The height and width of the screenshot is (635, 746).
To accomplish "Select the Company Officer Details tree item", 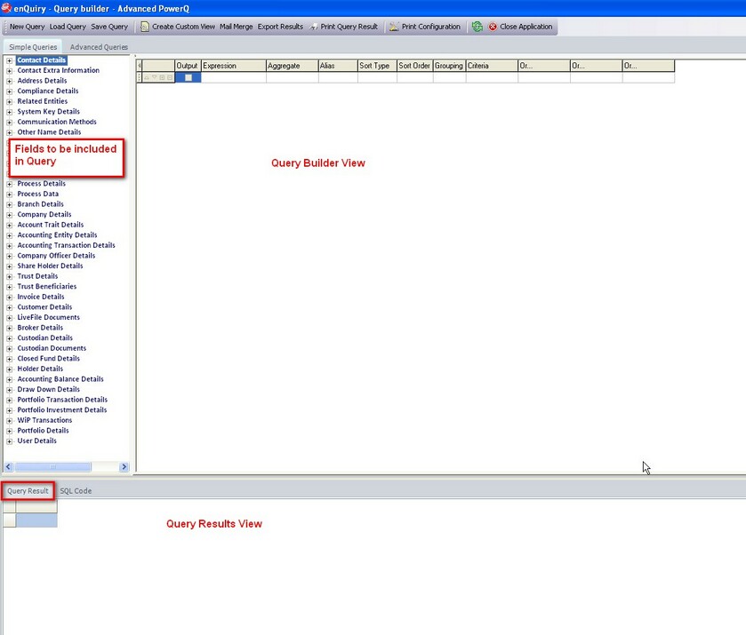I will [x=56, y=256].
